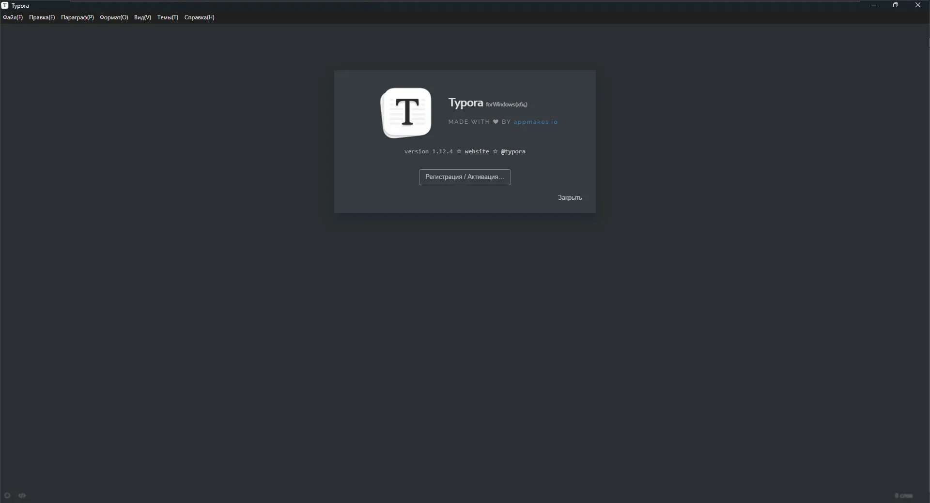Close the Typora window

click(x=918, y=5)
